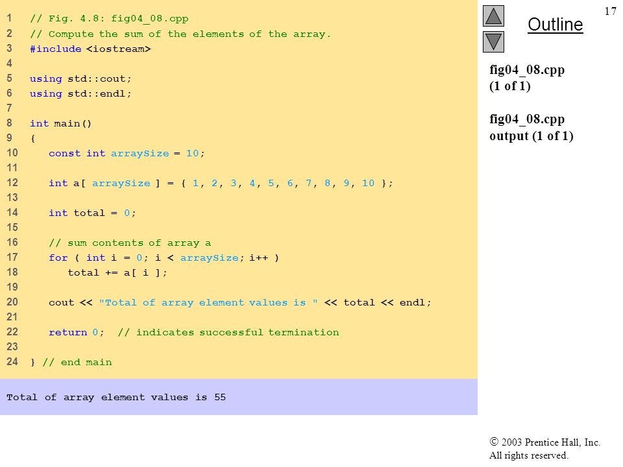The image size is (623, 467).
Task: Click the 'Total of array element values is 55' output
Action: (x=116, y=397)
